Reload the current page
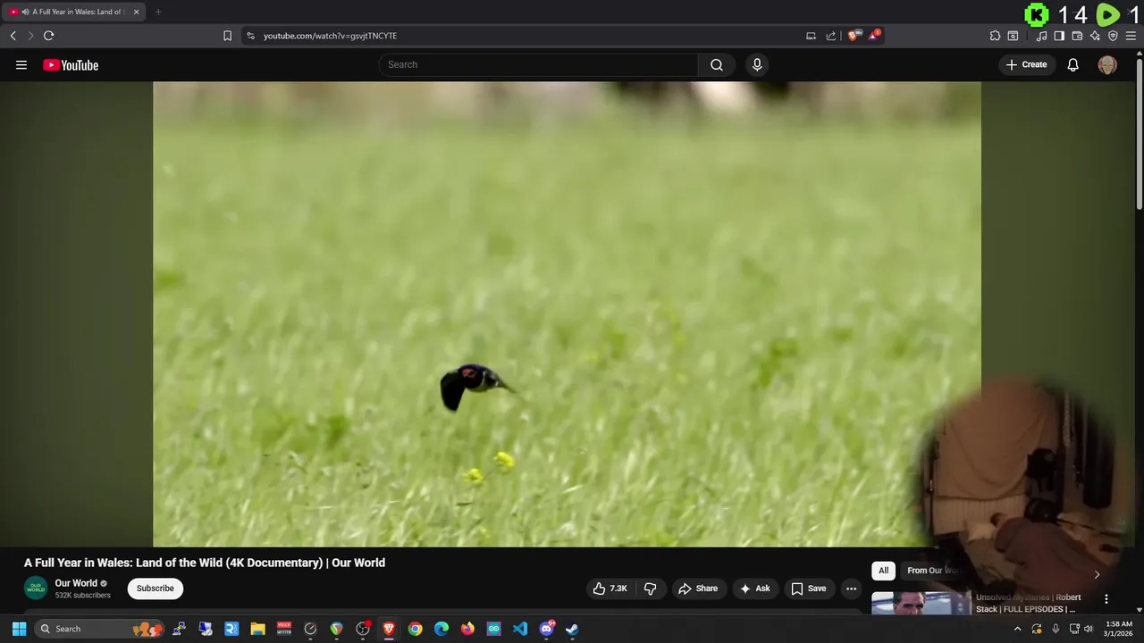Screen dimensions: 1144x643 [48, 36]
